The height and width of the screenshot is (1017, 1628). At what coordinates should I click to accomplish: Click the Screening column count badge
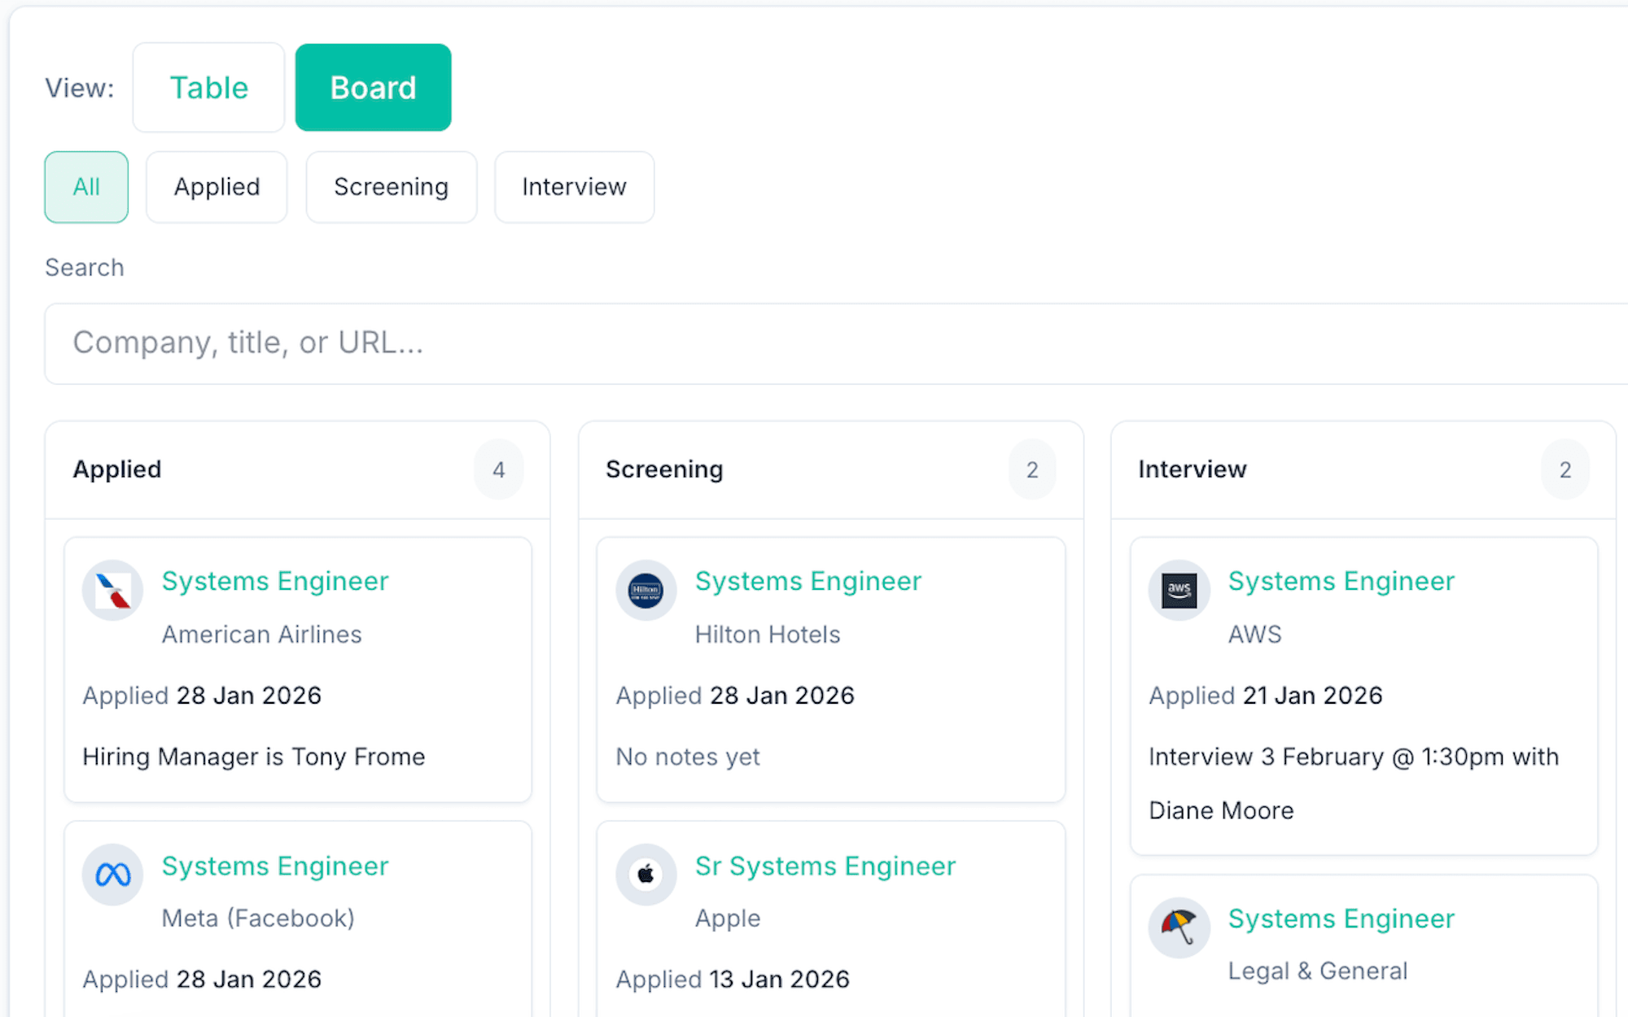pyautogui.click(x=1031, y=469)
